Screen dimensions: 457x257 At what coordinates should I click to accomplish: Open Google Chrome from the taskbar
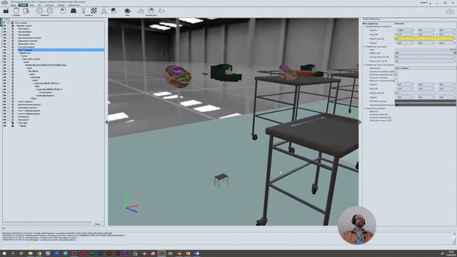coord(39,253)
